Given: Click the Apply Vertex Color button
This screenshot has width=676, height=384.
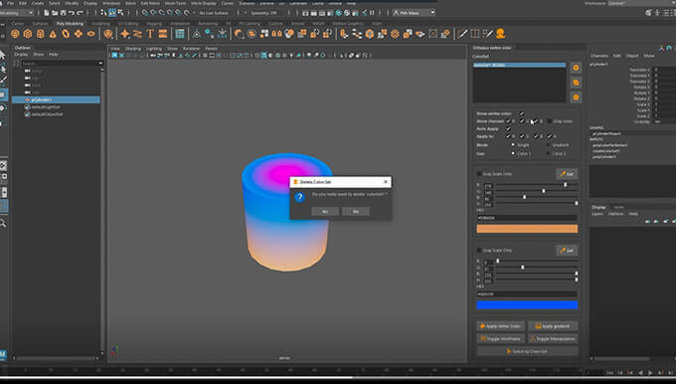Looking at the screenshot, I should [500, 326].
